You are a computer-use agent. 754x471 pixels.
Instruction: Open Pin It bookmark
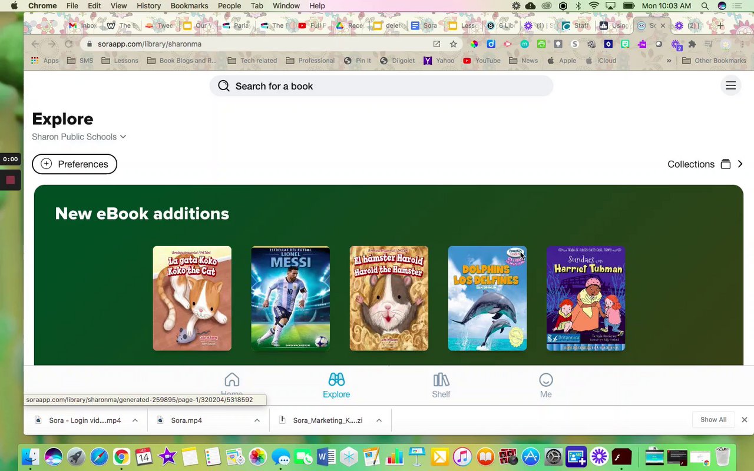click(x=357, y=61)
